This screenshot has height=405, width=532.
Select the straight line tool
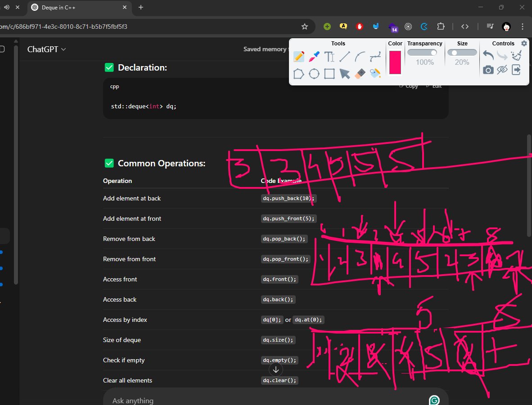pos(344,57)
